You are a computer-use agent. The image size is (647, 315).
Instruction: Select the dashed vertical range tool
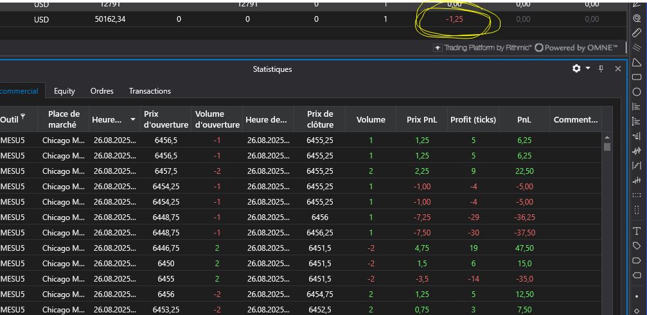click(637, 210)
